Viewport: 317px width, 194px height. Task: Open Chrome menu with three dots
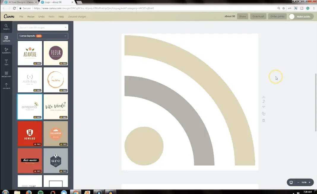coord(314,8)
